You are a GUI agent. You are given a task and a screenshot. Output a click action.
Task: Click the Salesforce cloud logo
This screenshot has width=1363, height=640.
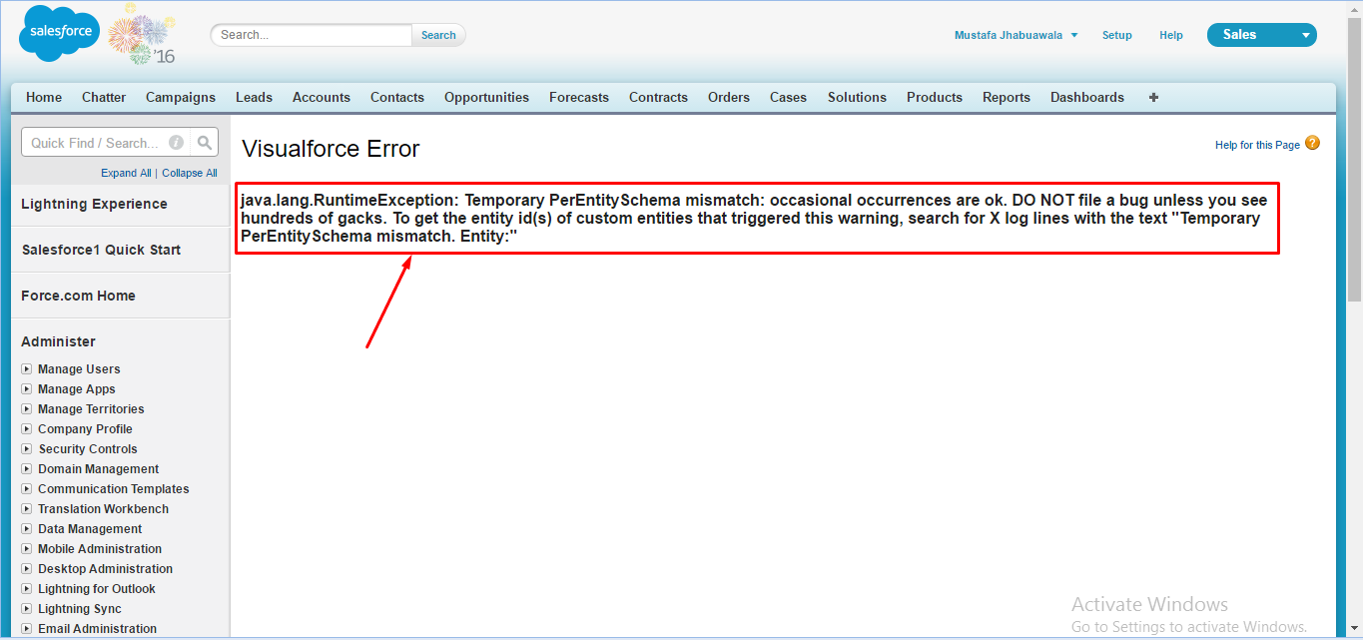click(59, 33)
